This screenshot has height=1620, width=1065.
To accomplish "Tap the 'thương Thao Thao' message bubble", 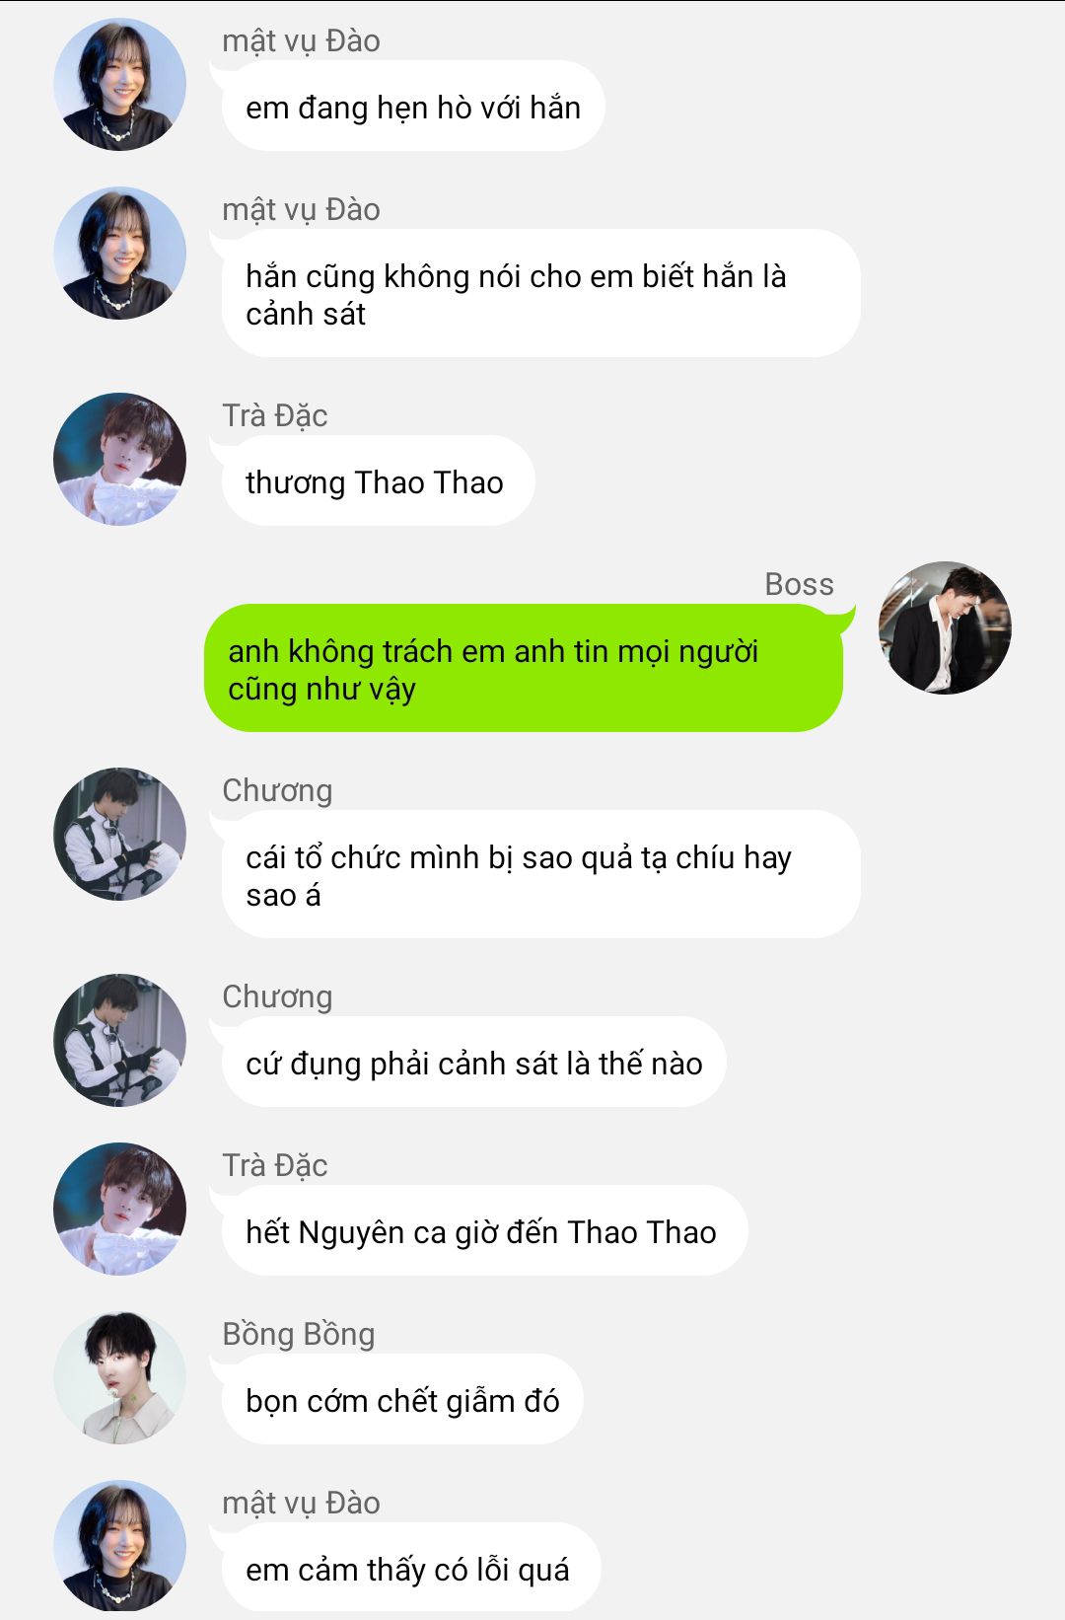I will (378, 481).
